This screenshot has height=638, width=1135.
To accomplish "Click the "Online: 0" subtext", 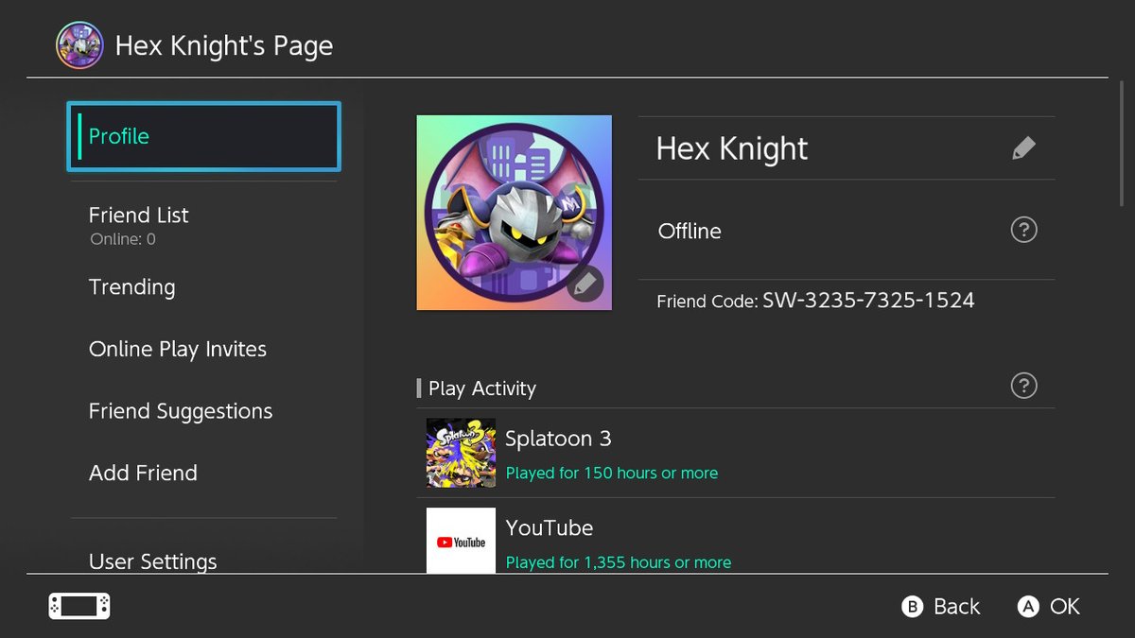I will coord(123,239).
